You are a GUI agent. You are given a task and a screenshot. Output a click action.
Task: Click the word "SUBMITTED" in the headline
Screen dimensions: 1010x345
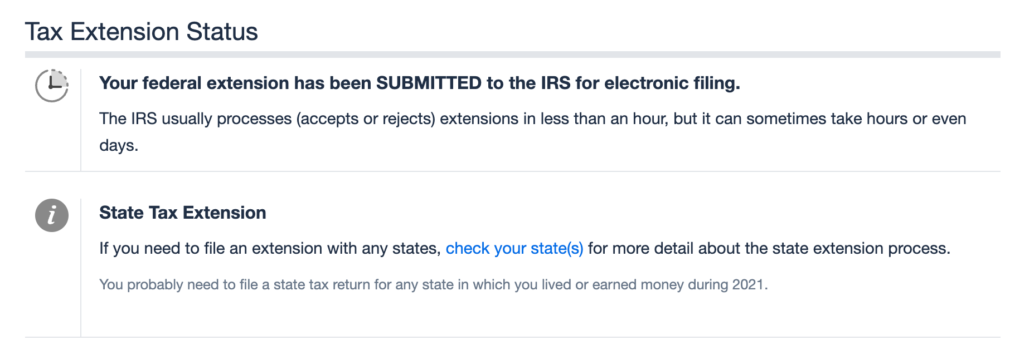click(429, 83)
